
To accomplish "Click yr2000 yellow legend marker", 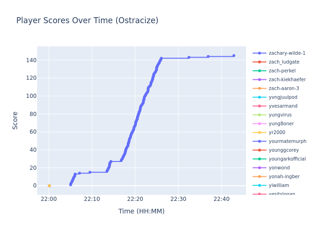I will pyautogui.click(x=260, y=133).
